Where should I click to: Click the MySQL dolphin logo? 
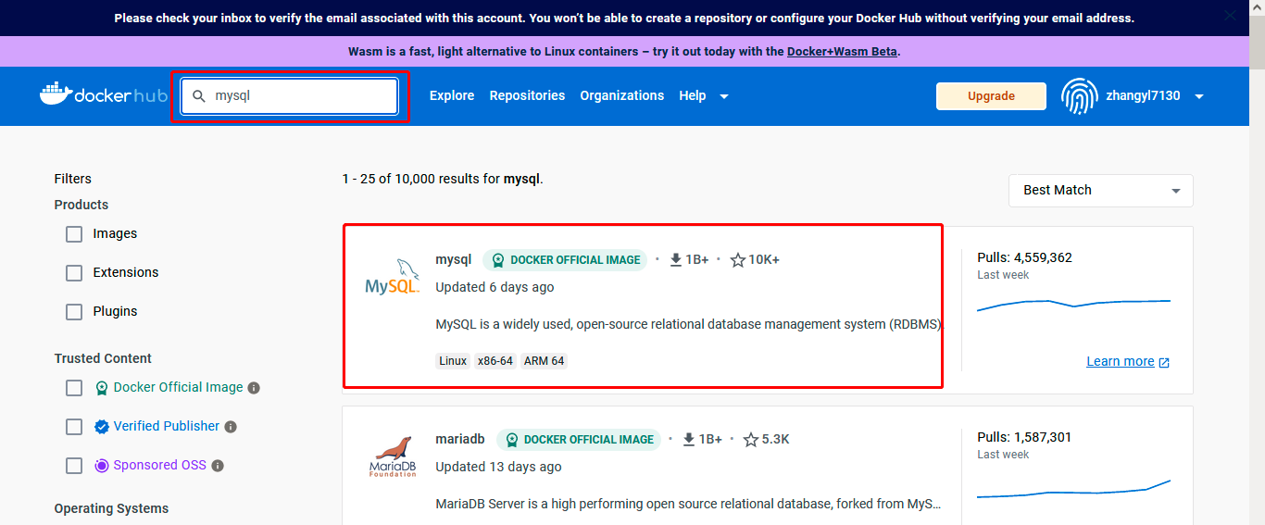point(393,277)
